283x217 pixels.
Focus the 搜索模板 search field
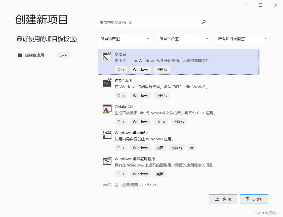pyautogui.click(x=154, y=22)
